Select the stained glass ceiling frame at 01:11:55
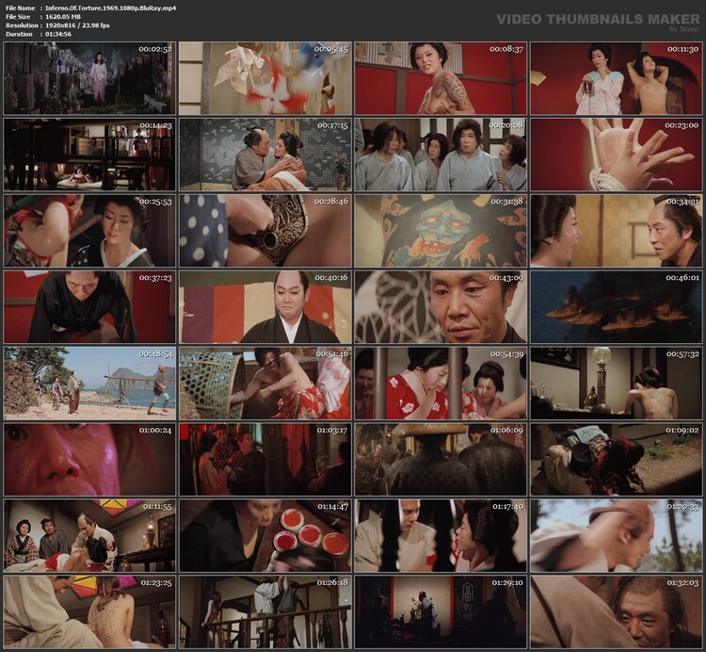Image resolution: width=706 pixels, height=652 pixels. [89, 535]
